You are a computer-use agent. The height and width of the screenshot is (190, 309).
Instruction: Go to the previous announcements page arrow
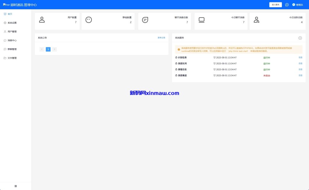(x=42, y=49)
